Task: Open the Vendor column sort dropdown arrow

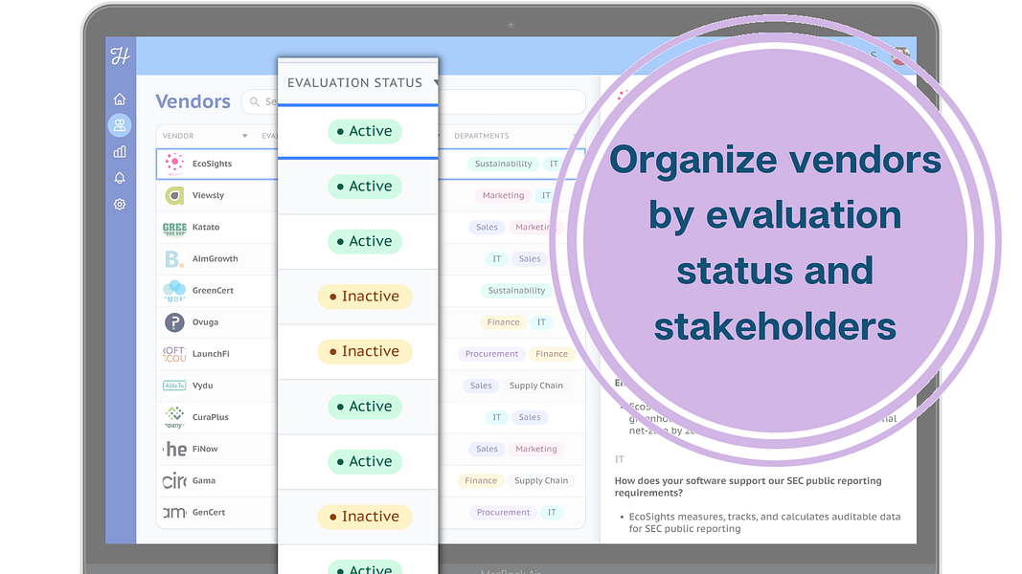Action: [x=245, y=136]
